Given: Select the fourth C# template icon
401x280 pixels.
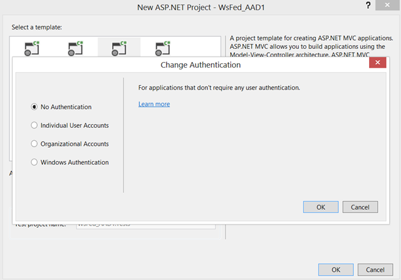Looking at the screenshot, I should 163,48.
